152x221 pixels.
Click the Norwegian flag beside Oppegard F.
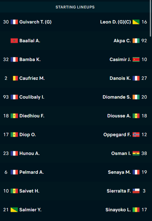136,135
